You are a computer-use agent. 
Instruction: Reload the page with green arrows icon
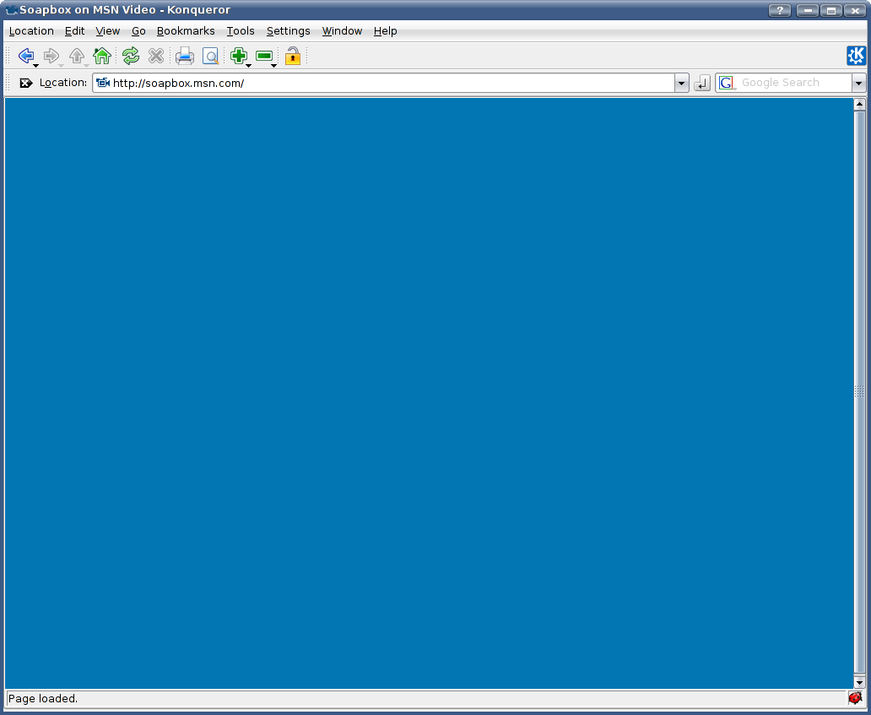click(x=131, y=56)
